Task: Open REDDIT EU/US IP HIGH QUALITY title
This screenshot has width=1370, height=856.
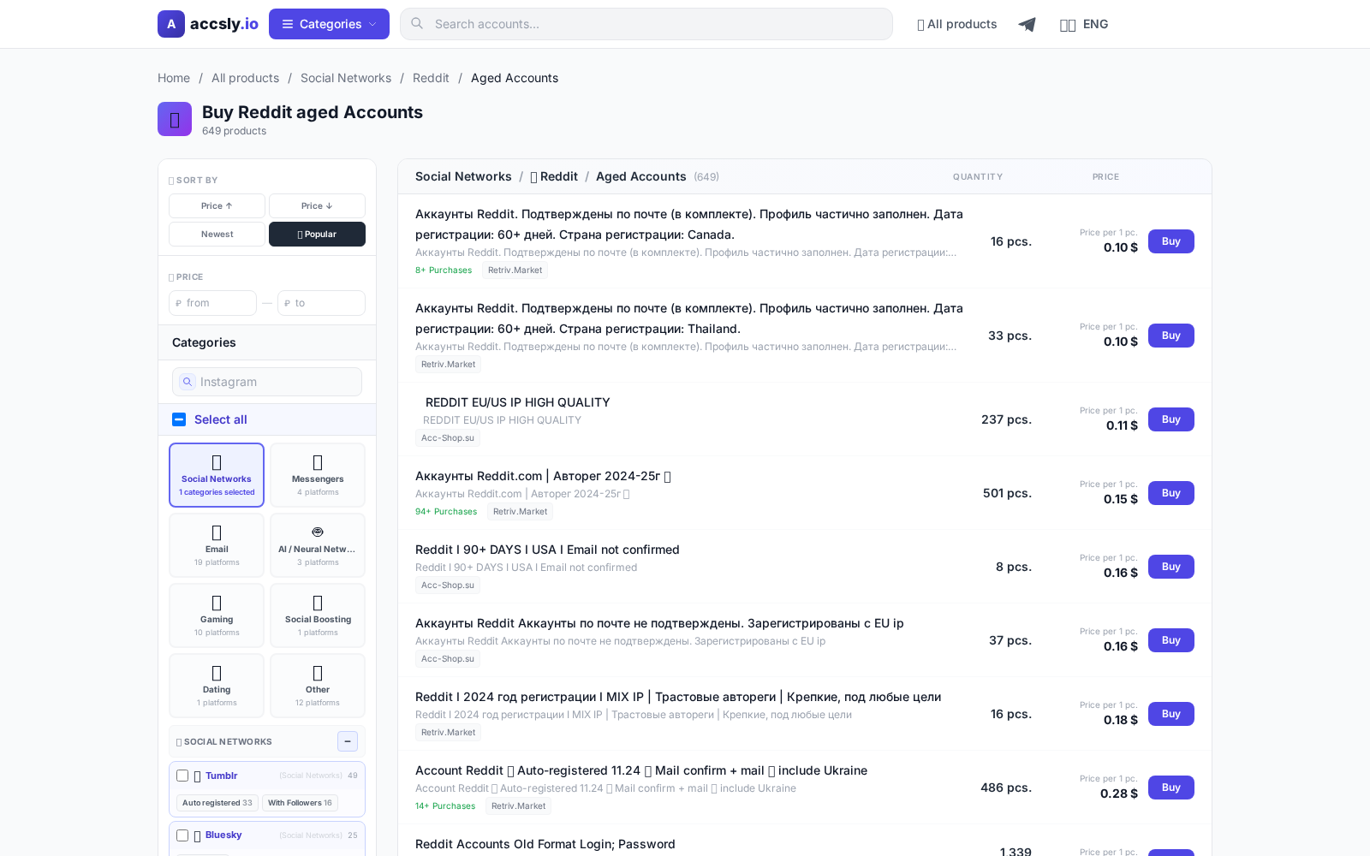Action: coord(517,402)
